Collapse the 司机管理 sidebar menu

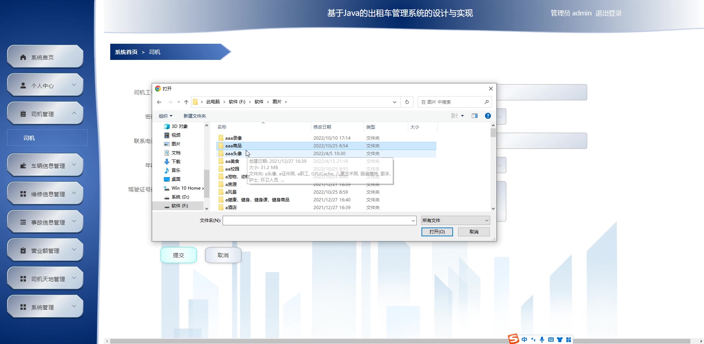74,113
